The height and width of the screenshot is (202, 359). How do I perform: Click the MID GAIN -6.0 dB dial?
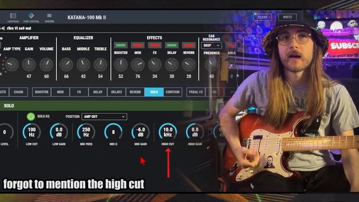pos(141,132)
